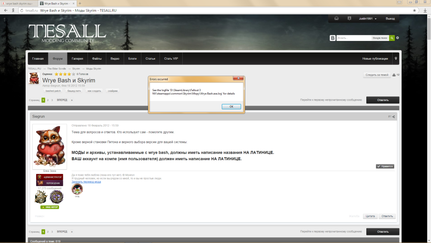Open the Видео menu item
The width and height of the screenshot is (431, 243).
pyautogui.click(x=115, y=59)
